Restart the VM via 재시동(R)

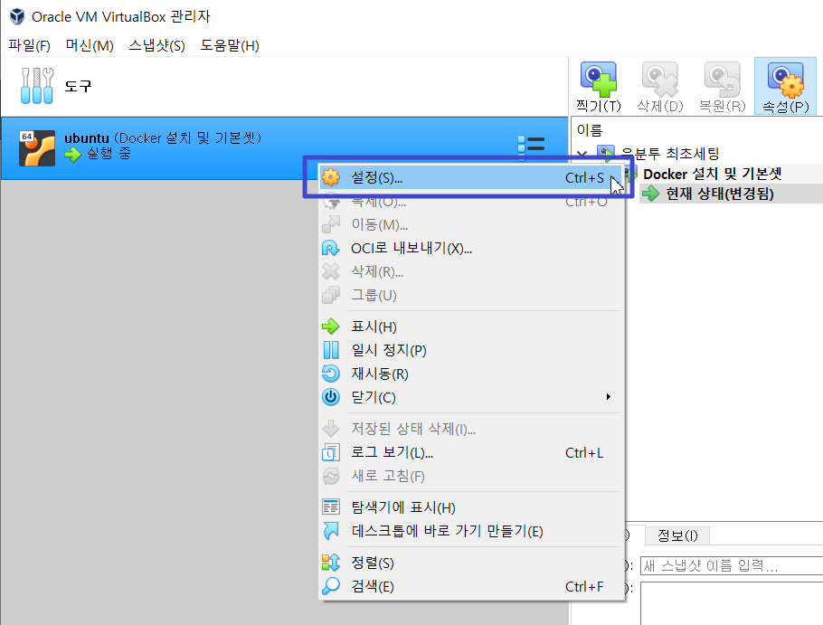pos(471,374)
